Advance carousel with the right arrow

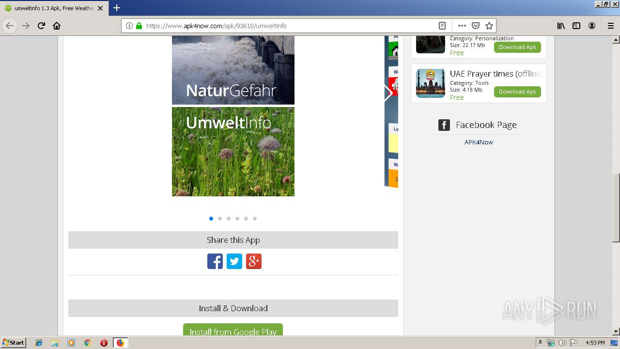388,93
